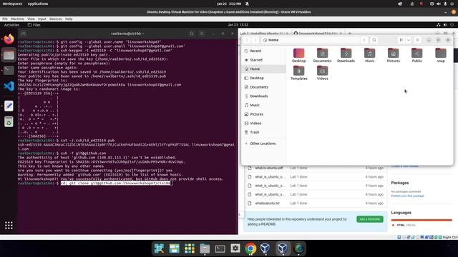458x257 pixels.
Task: Click guest clock Jan 23 13:32
Action: pos(238,25)
